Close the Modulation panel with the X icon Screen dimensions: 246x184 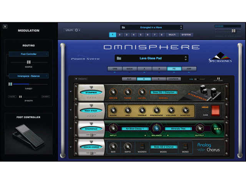click(5, 26)
